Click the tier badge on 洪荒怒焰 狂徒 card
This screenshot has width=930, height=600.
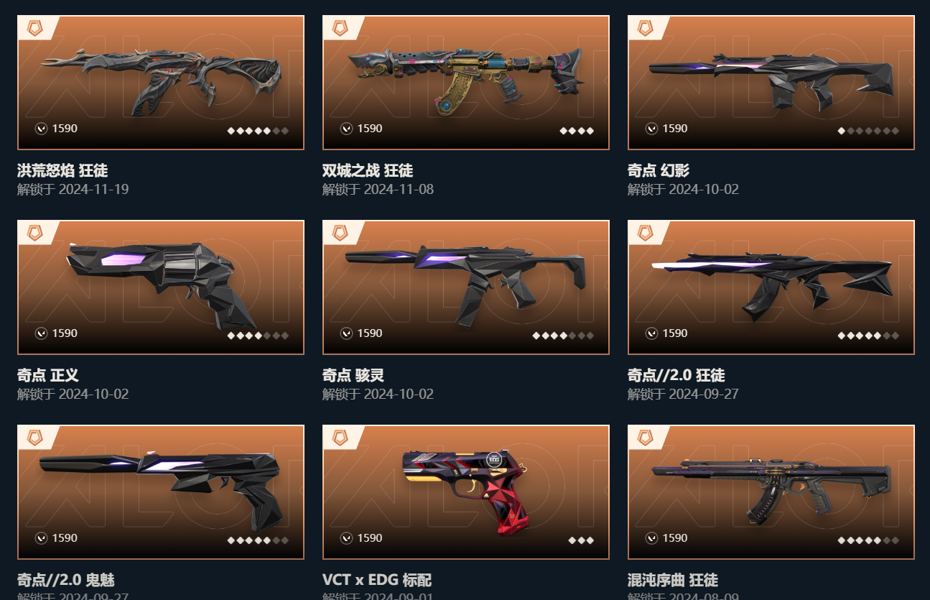click(x=36, y=28)
